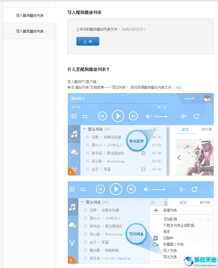Choose 收藏整个列表 in the context menu
The height and width of the screenshot is (268, 218).
(x=173, y=245)
